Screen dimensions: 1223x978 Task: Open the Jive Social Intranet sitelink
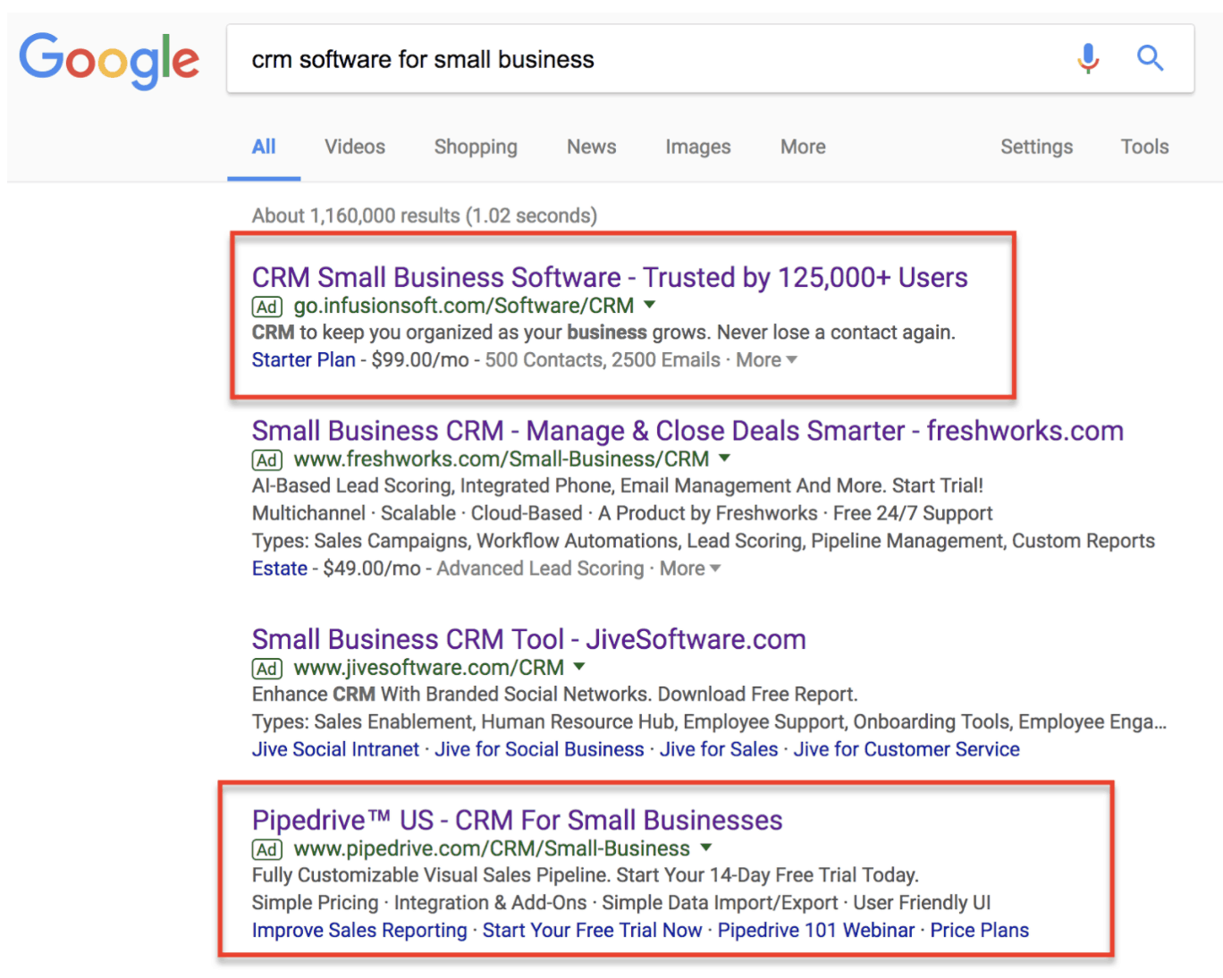[335, 749]
